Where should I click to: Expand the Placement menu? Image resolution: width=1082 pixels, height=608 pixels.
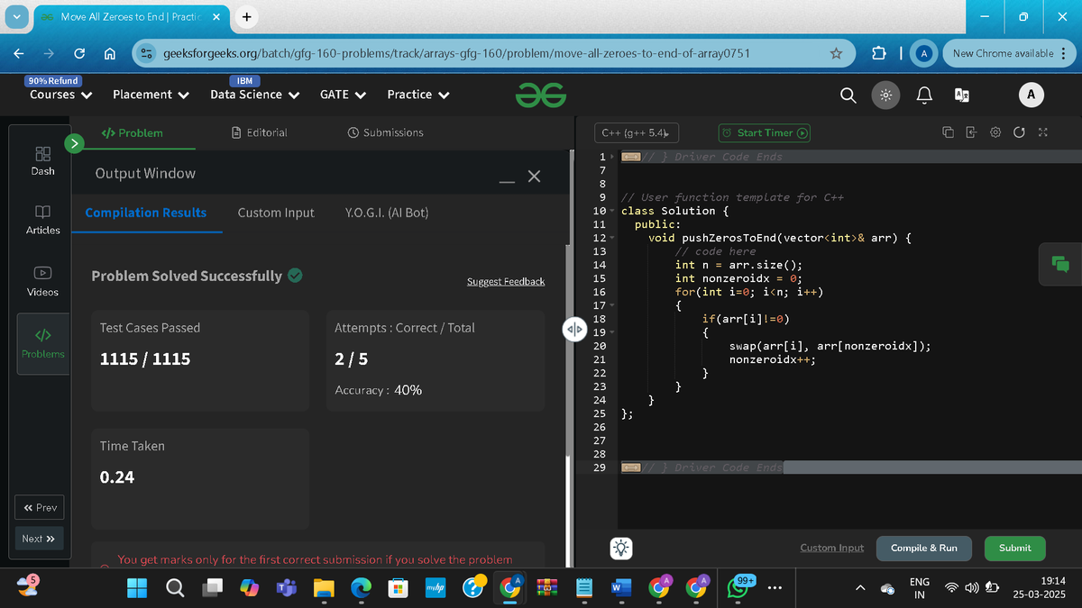pyautogui.click(x=151, y=95)
